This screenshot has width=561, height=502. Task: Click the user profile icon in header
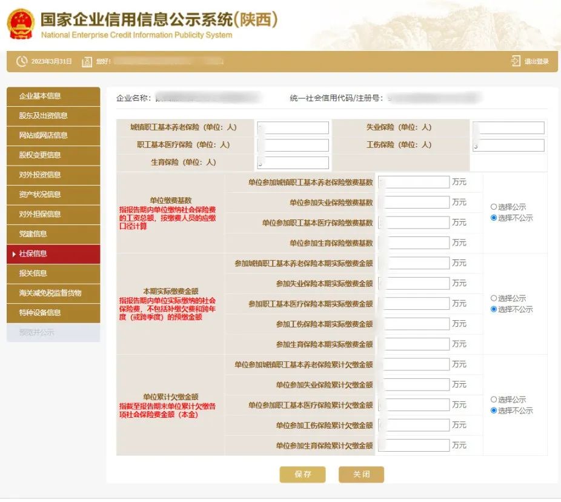[87, 62]
